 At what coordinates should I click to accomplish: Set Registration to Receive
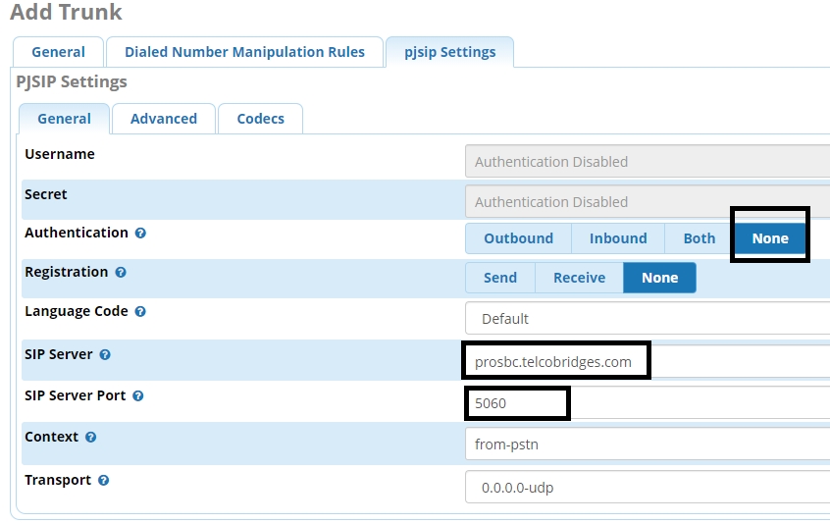pos(579,278)
